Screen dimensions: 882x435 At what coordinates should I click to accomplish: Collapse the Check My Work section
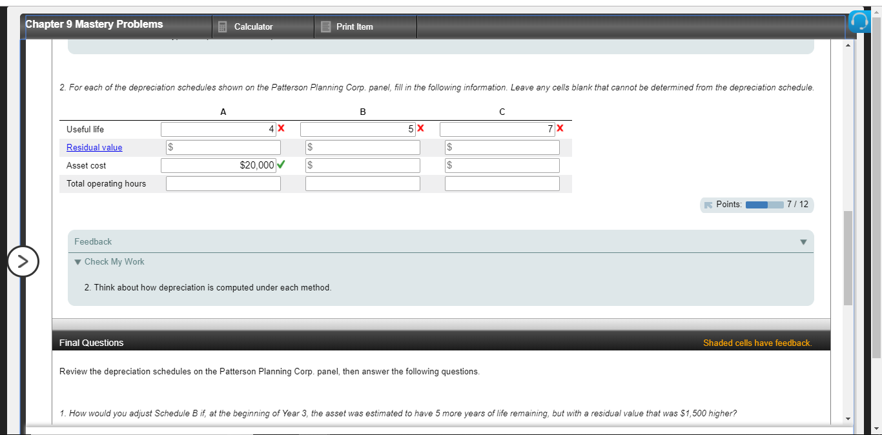click(109, 261)
